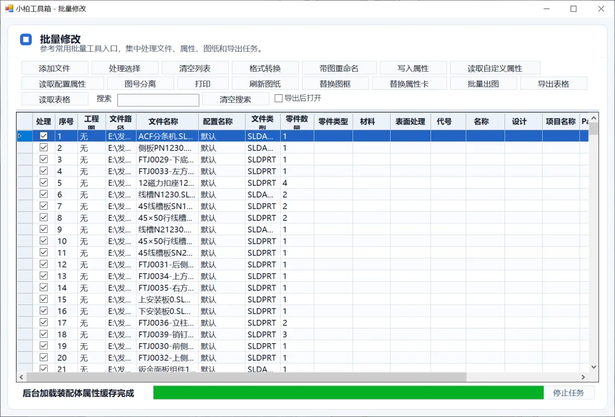Select file name 线槽N21230....
The image size is (615, 417).
[x=167, y=230]
